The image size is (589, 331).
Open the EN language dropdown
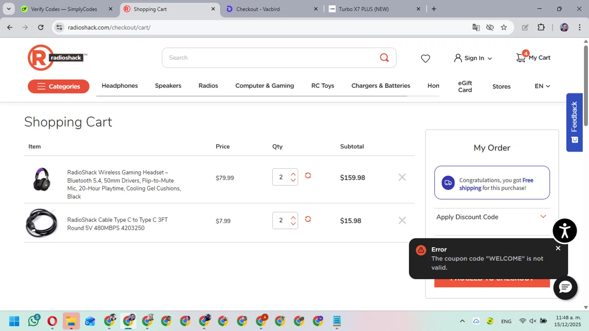coord(542,86)
